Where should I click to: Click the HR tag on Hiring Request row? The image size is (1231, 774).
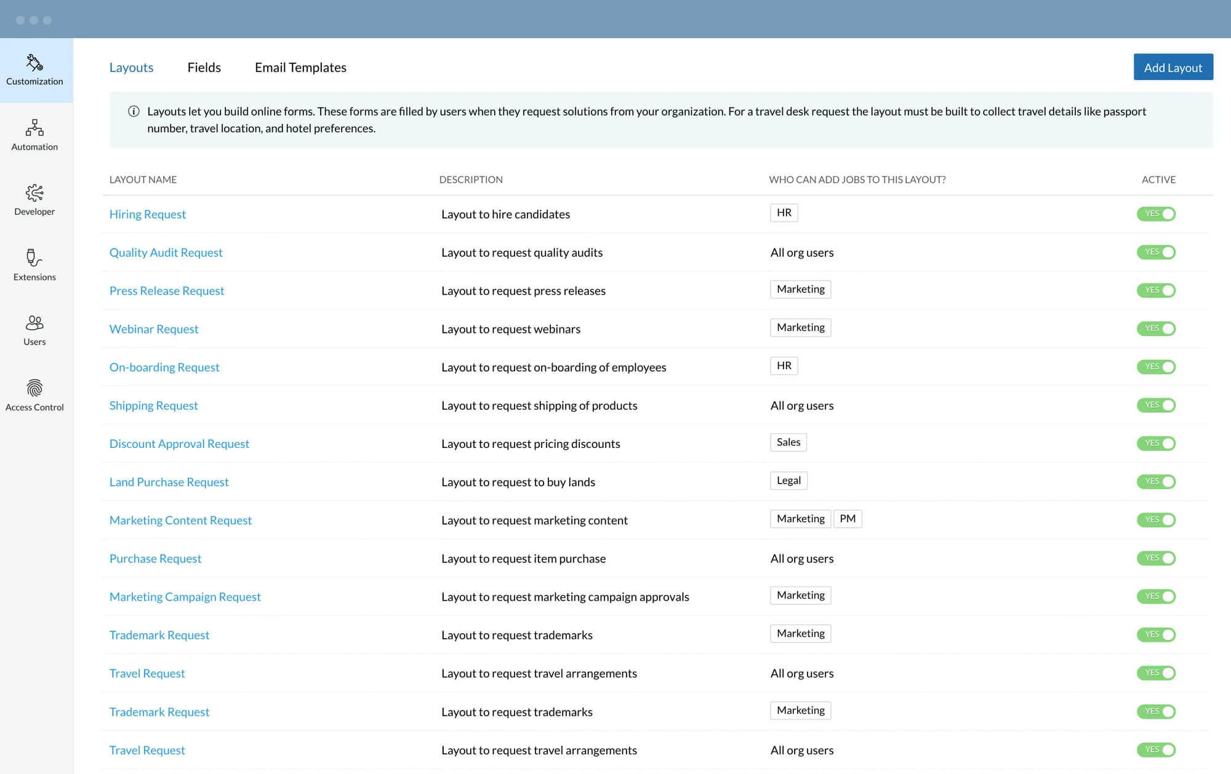pyautogui.click(x=784, y=213)
